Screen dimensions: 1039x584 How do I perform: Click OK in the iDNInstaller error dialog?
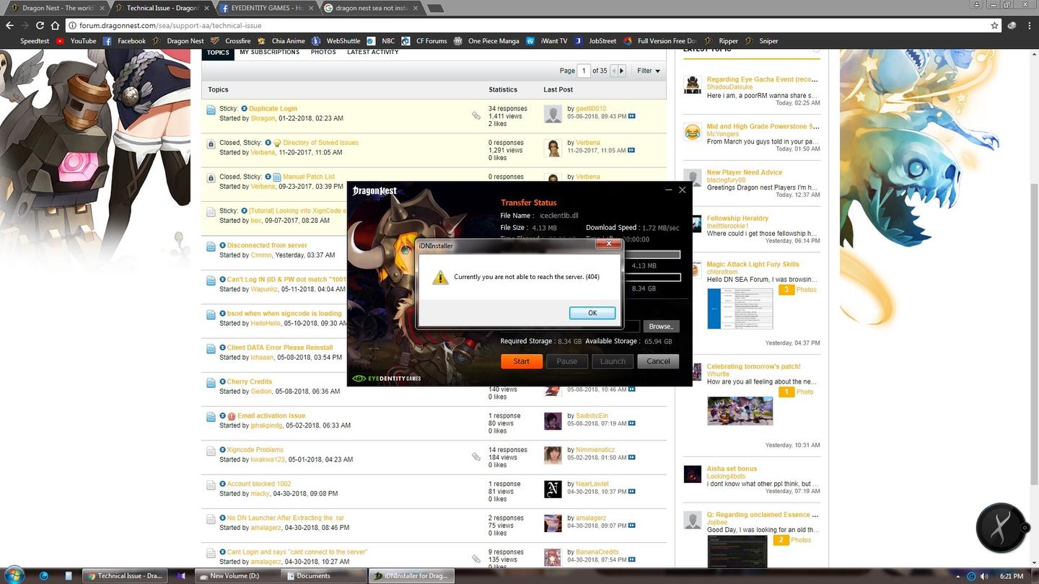[x=592, y=313]
